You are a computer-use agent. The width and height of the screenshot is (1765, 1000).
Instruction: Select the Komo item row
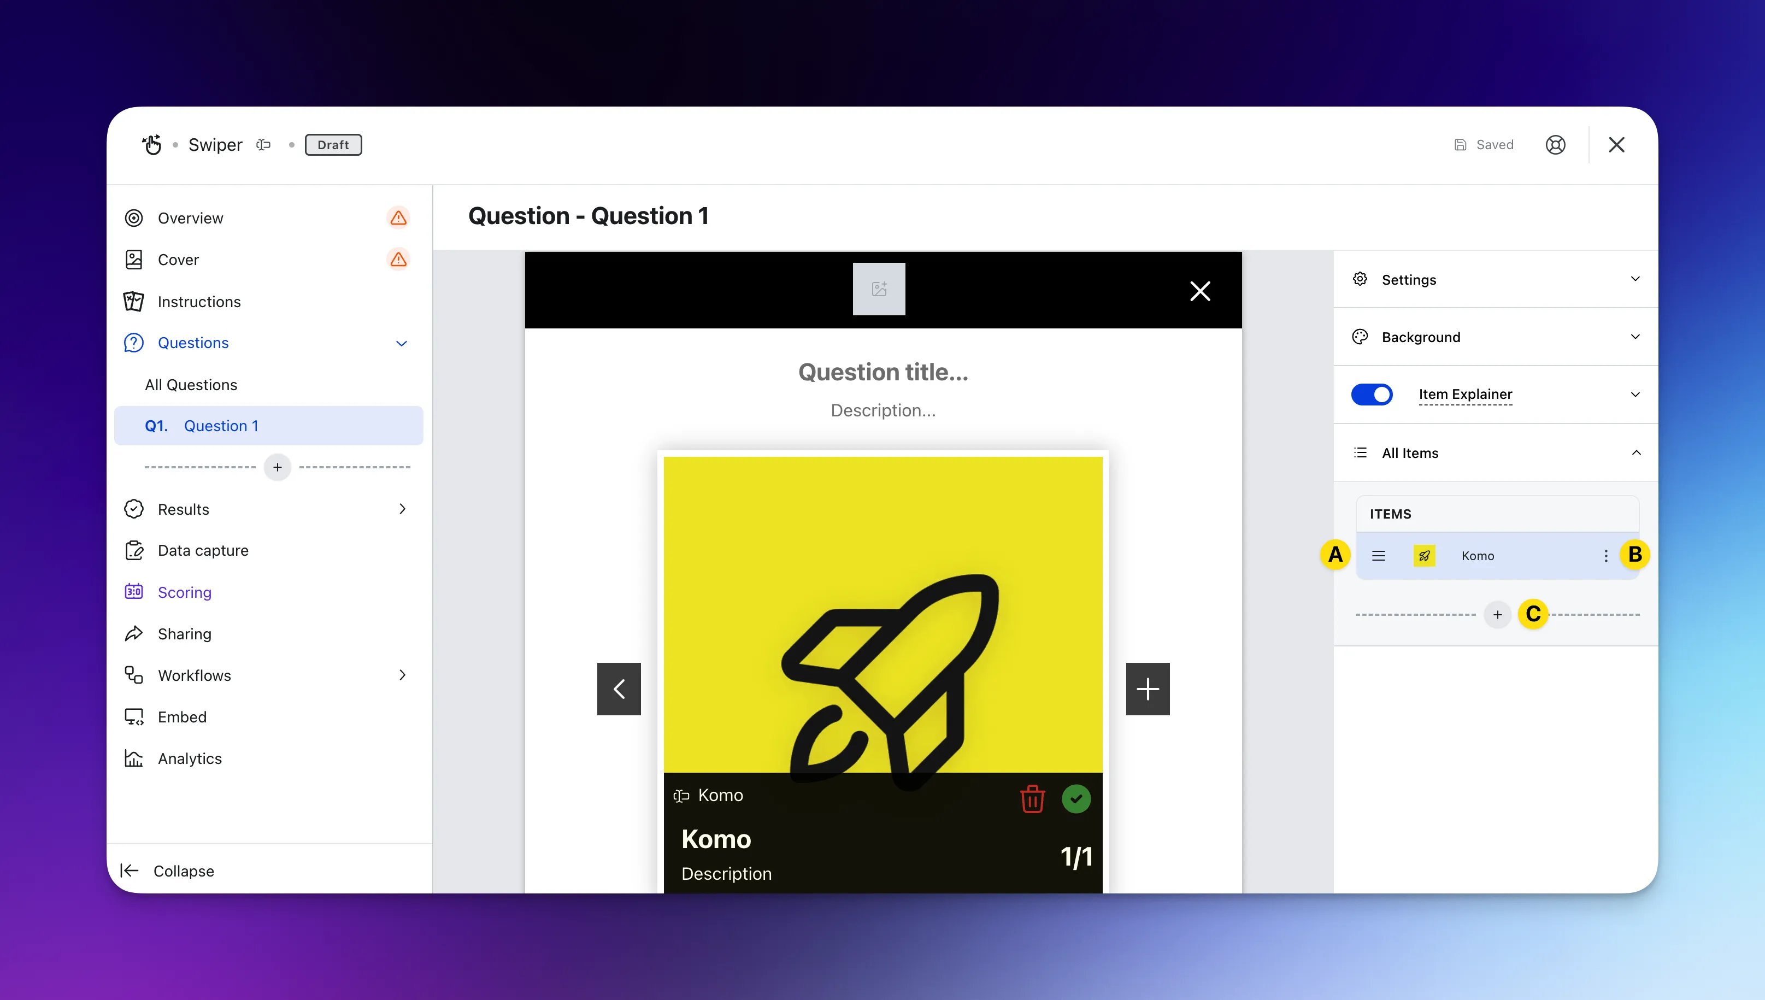click(1497, 556)
